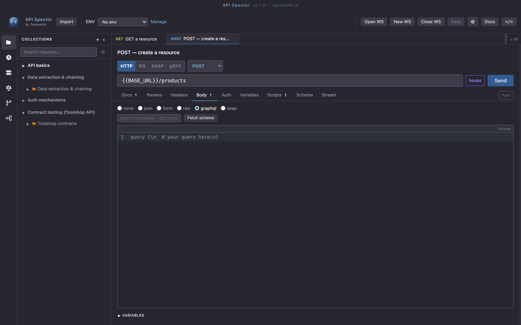Open the Params tab

pyautogui.click(x=154, y=95)
